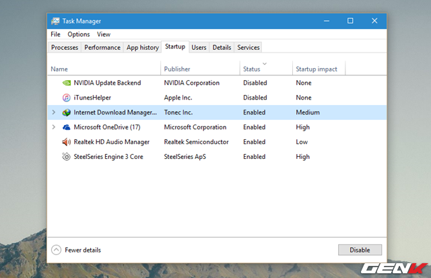Open the Options menu

click(x=78, y=34)
